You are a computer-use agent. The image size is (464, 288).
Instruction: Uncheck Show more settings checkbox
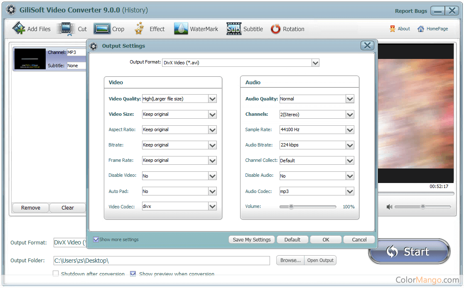[x=96, y=239]
